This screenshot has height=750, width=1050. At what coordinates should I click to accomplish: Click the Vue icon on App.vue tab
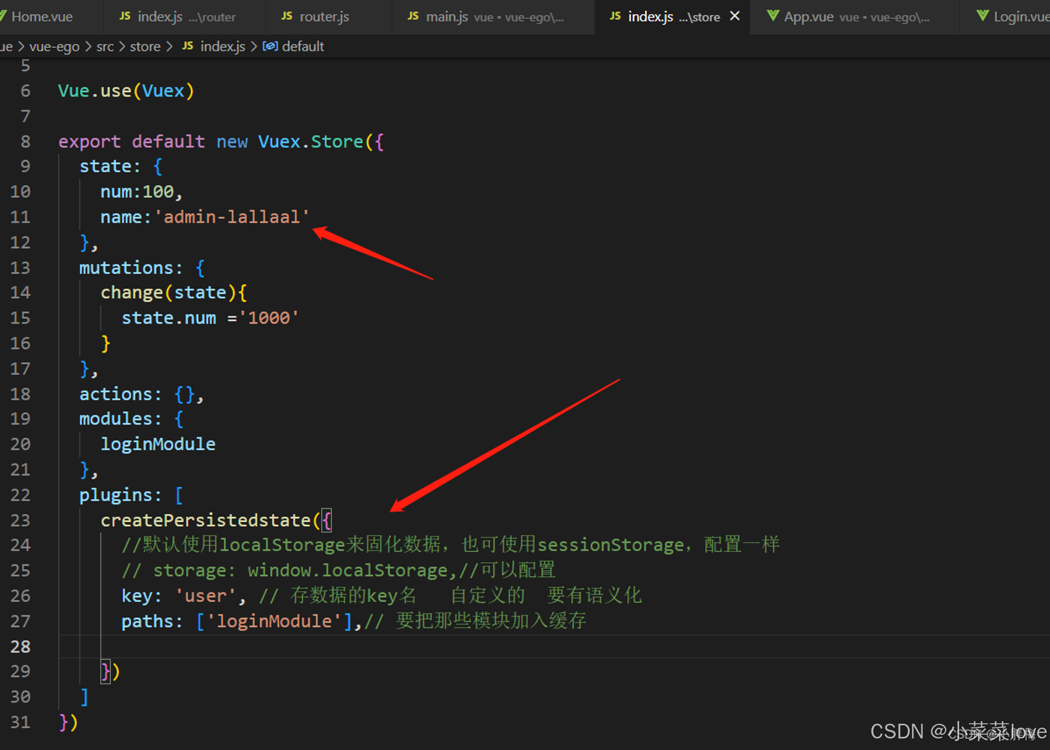(773, 16)
